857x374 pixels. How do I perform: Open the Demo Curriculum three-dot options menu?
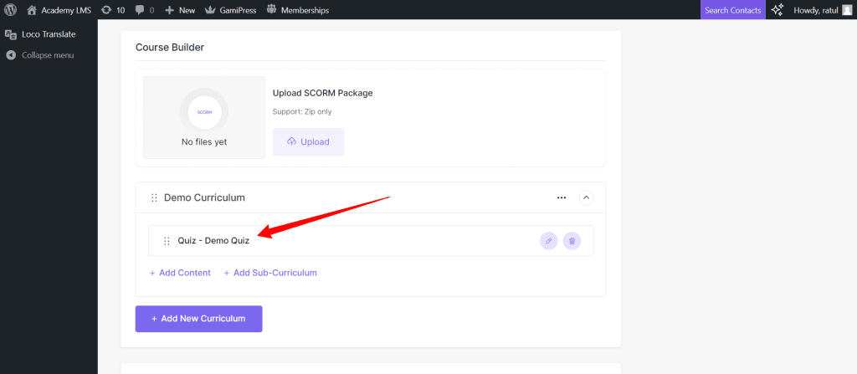[x=561, y=198]
